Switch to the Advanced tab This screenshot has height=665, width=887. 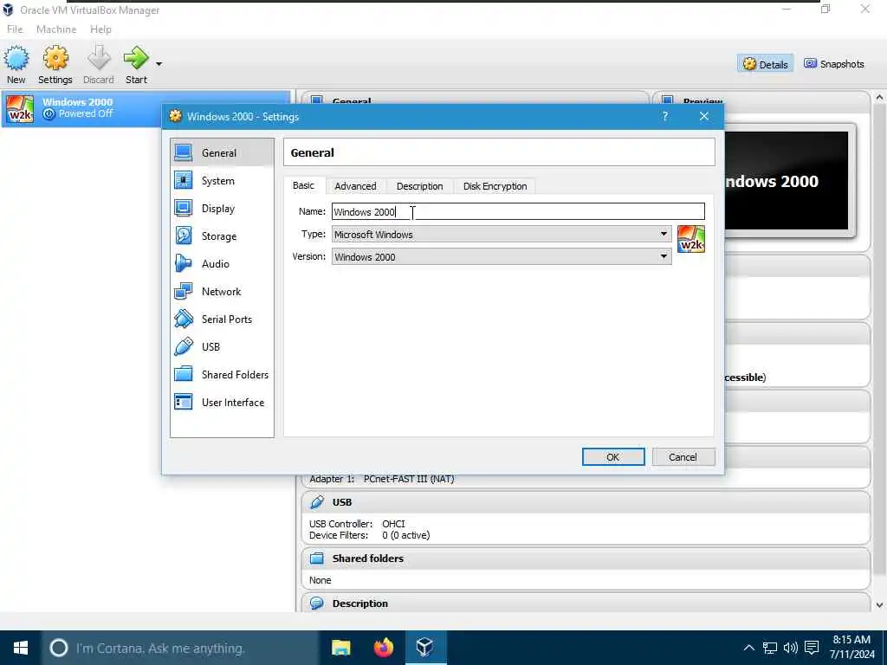tap(355, 186)
